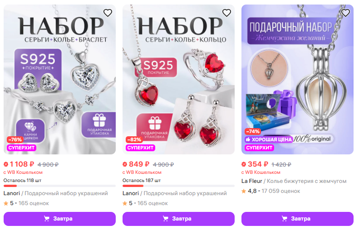Click Завтра button under the 849 ₽ set
This screenshot has width=359, height=230.
tap(178, 219)
